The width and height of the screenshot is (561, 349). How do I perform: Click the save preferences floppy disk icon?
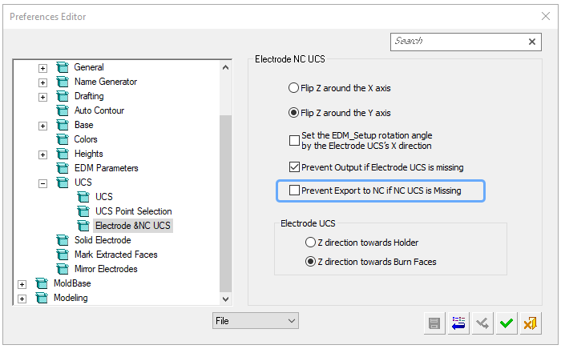tap(434, 323)
